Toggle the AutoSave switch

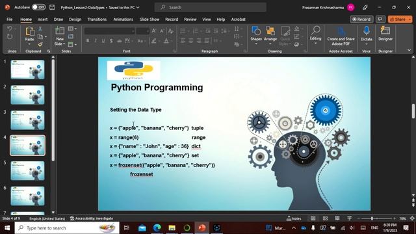click(x=39, y=7)
